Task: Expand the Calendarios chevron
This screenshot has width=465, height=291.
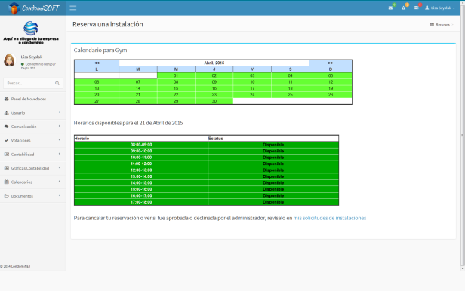Action: [x=60, y=182]
